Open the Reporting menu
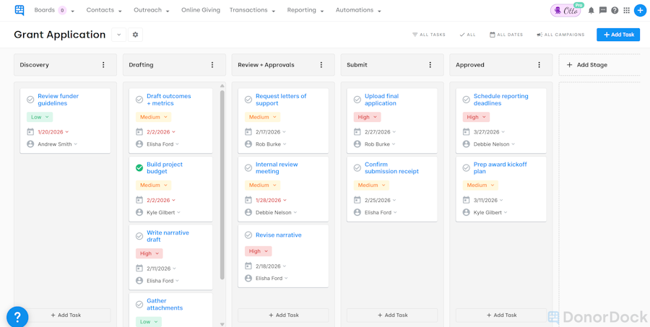The image size is (650, 327). coord(305,10)
